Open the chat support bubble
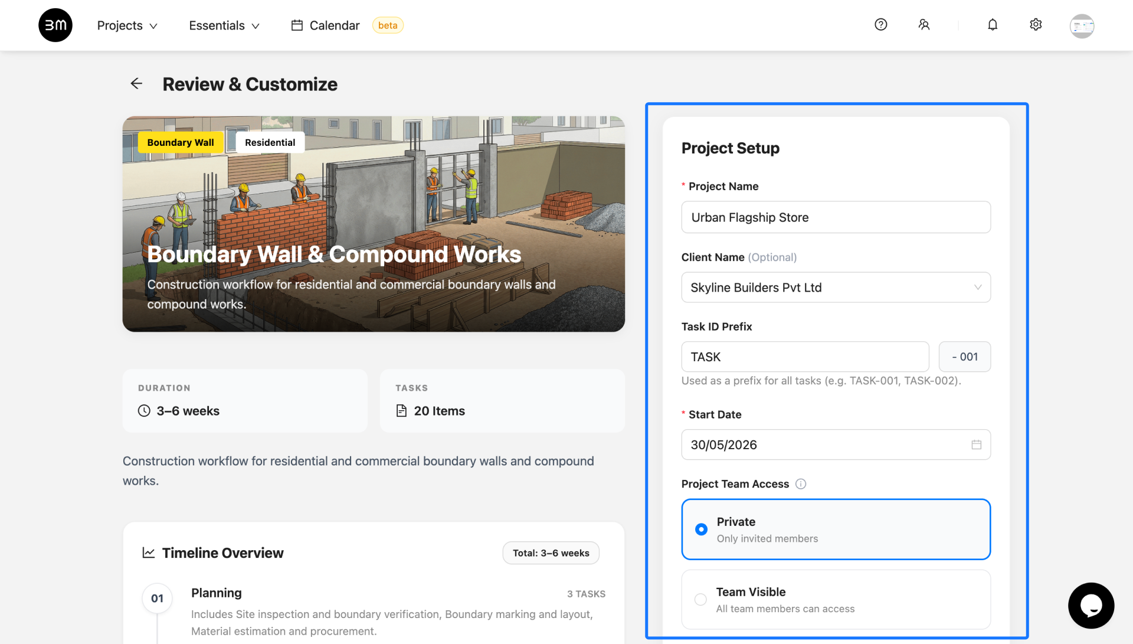The image size is (1133, 644). click(1091, 606)
